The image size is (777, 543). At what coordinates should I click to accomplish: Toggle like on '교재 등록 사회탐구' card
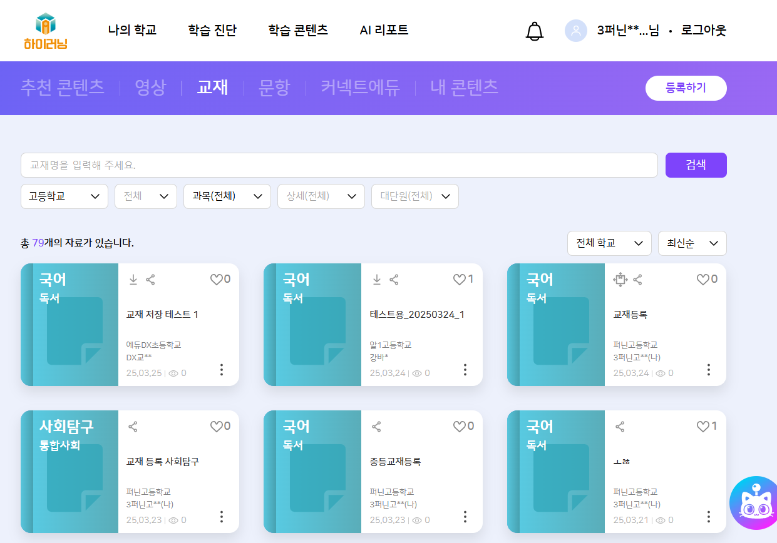coord(217,427)
